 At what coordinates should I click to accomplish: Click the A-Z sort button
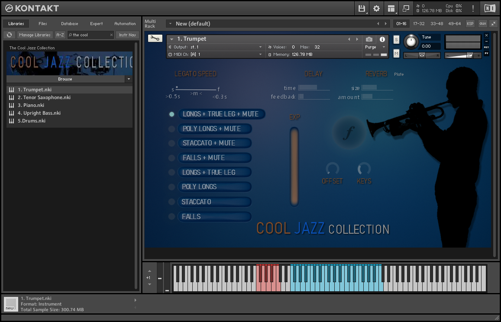pos(60,35)
